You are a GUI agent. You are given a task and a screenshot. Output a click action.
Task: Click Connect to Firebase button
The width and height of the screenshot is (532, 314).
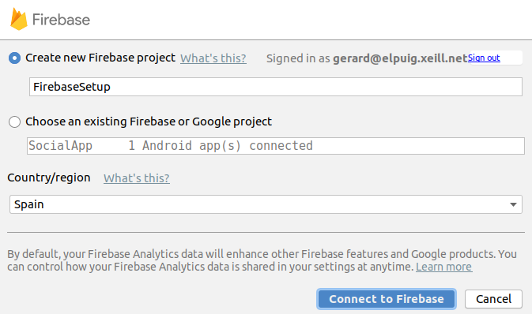[387, 299]
